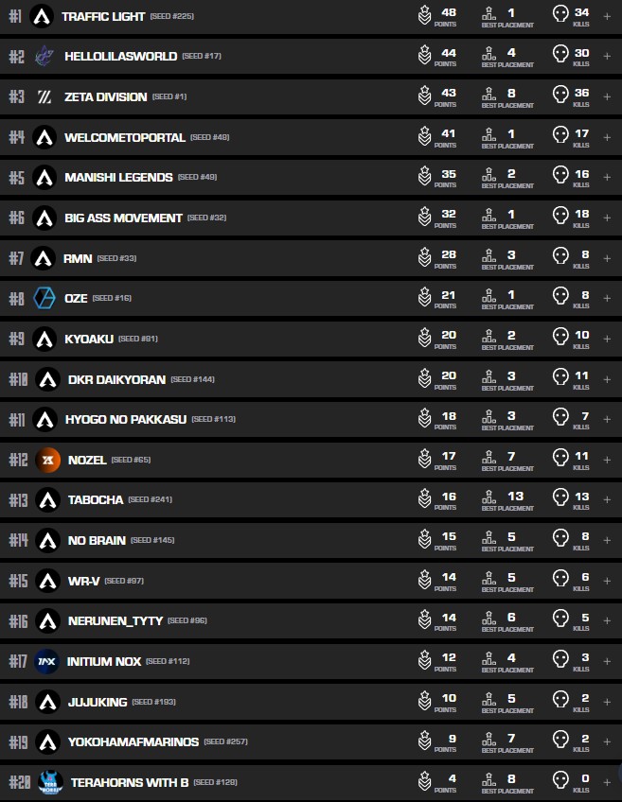Expand the Traffic Light row details
Image resolution: width=622 pixels, height=802 pixels.
coord(607,16)
